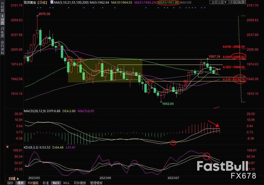This screenshot has height=185, width=264.
Task: Open the 闪电图 side tab
Action: pos(2,32)
